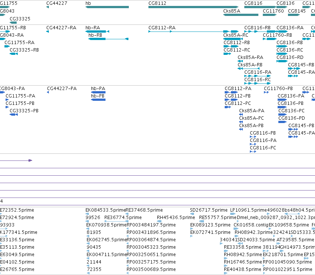The image size is (315, 275).
Task: Click the EK072741.5prime EST label
Action: (x=210, y=232)
